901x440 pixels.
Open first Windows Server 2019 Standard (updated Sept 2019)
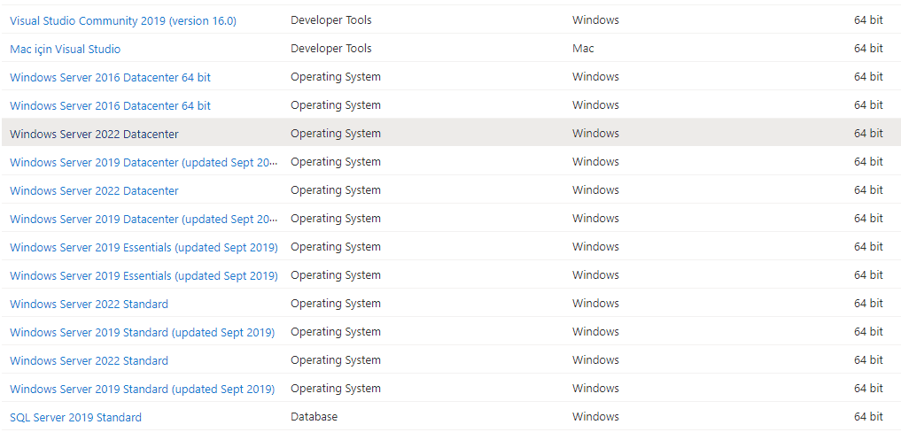[142, 332]
